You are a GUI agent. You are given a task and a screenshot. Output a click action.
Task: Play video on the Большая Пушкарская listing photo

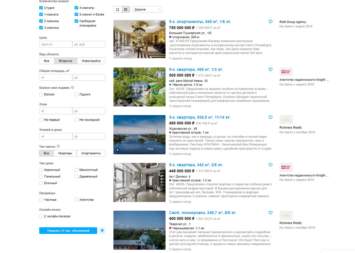pyautogui.click(x=118, y=55)
